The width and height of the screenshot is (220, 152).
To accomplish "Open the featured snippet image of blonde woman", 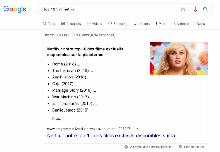I will (179, 59).
